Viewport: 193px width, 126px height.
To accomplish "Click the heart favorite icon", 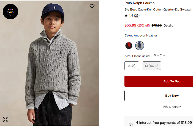I will pyautogui.click(x=92, y=6).
